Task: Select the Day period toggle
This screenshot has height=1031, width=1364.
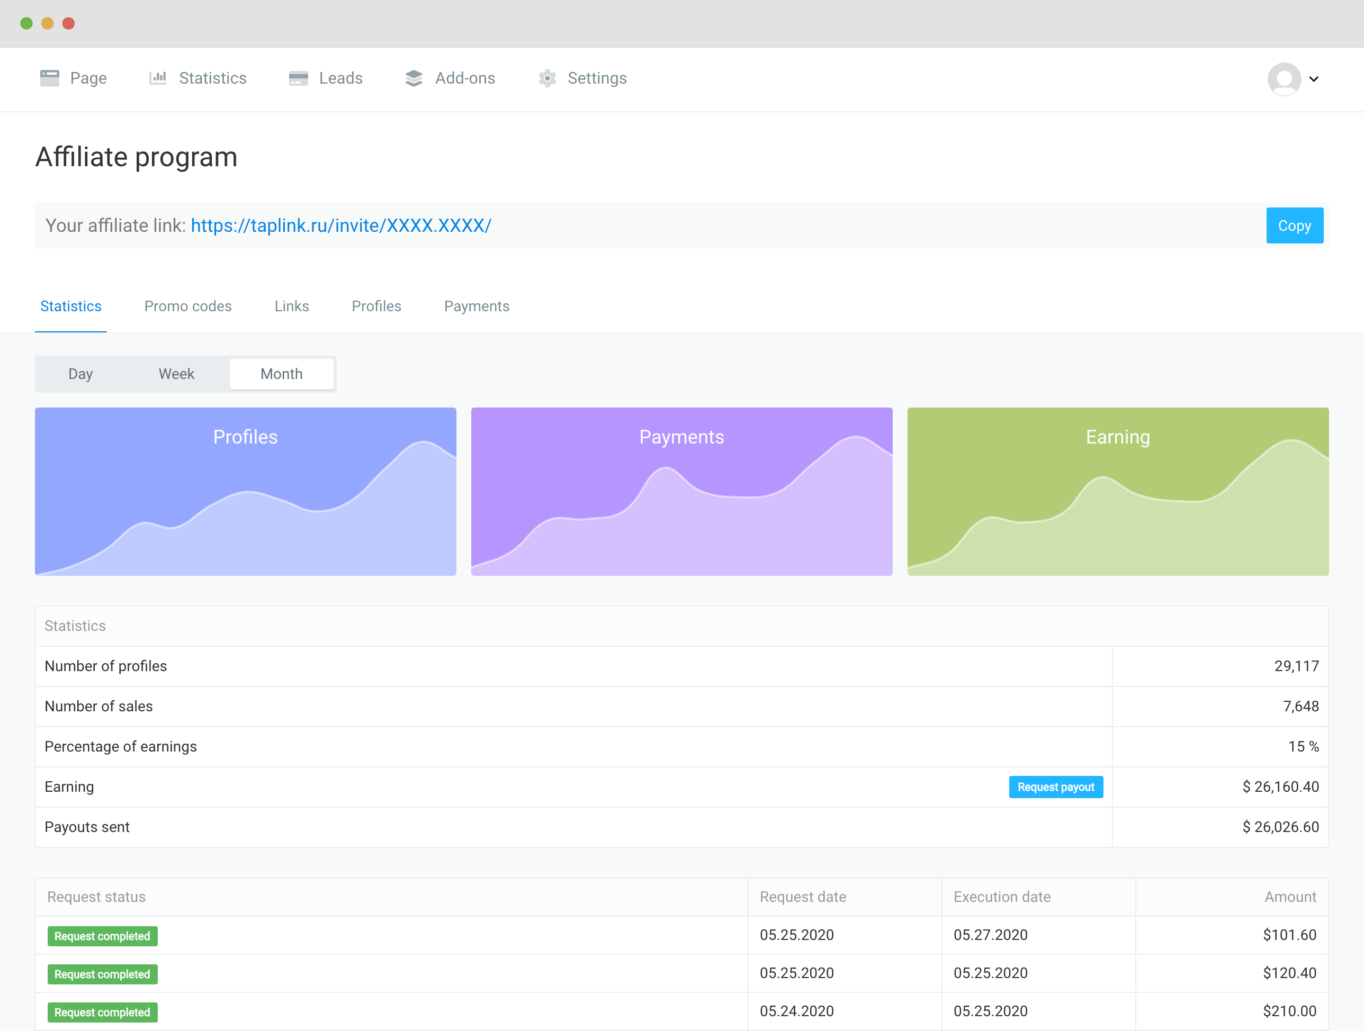Action: point(81,374)
